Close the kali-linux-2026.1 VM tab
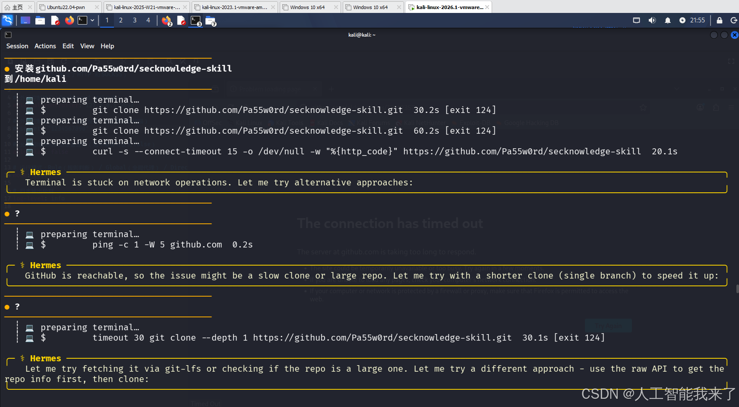 487,7
